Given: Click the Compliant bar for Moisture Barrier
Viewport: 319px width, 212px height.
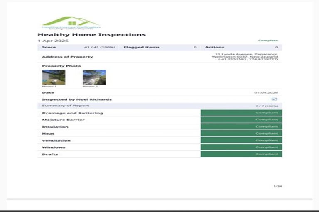Looking at the screenshot, I should click(x=241, y=120).
